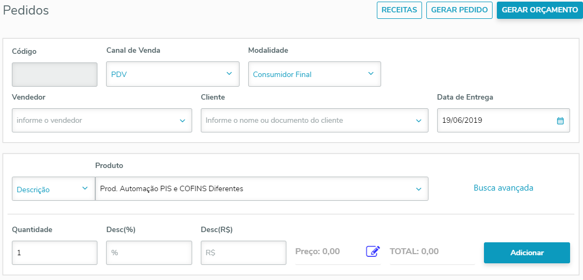583x280 pixels.
Task: Click GERAR ORÇAMENTO button
Action: 539,10
